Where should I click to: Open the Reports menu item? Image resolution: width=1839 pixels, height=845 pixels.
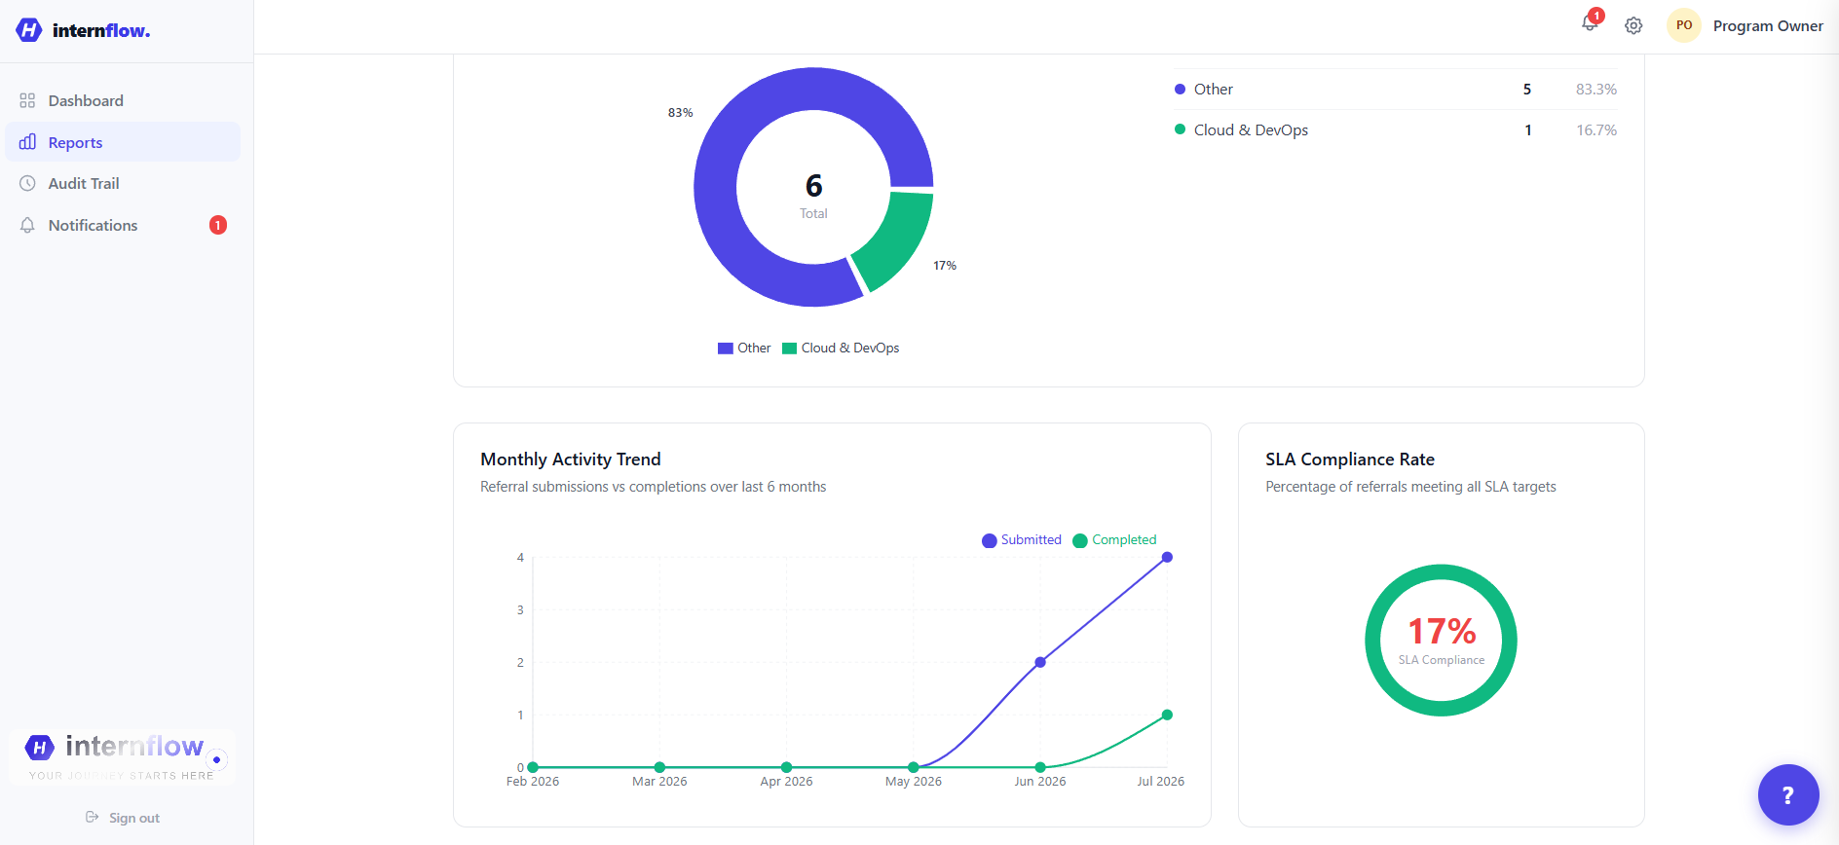tap(123, 142)
